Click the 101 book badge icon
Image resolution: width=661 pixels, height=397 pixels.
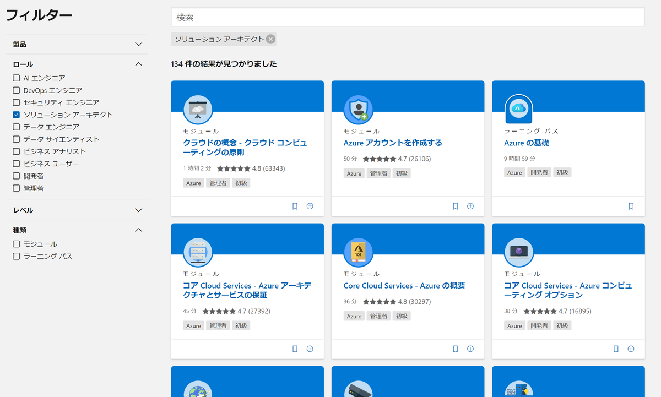pos(358,252)
